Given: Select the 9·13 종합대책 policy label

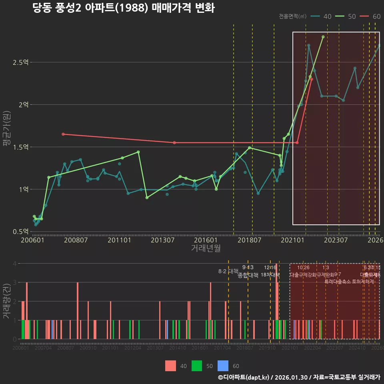Looking at the screenshot, I should click(x=248, y=272).
